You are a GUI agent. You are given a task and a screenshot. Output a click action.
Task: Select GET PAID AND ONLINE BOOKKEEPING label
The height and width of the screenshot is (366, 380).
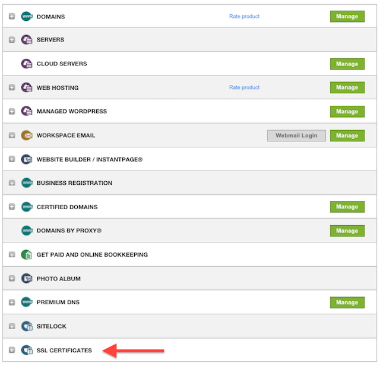(x=92, y=254)
